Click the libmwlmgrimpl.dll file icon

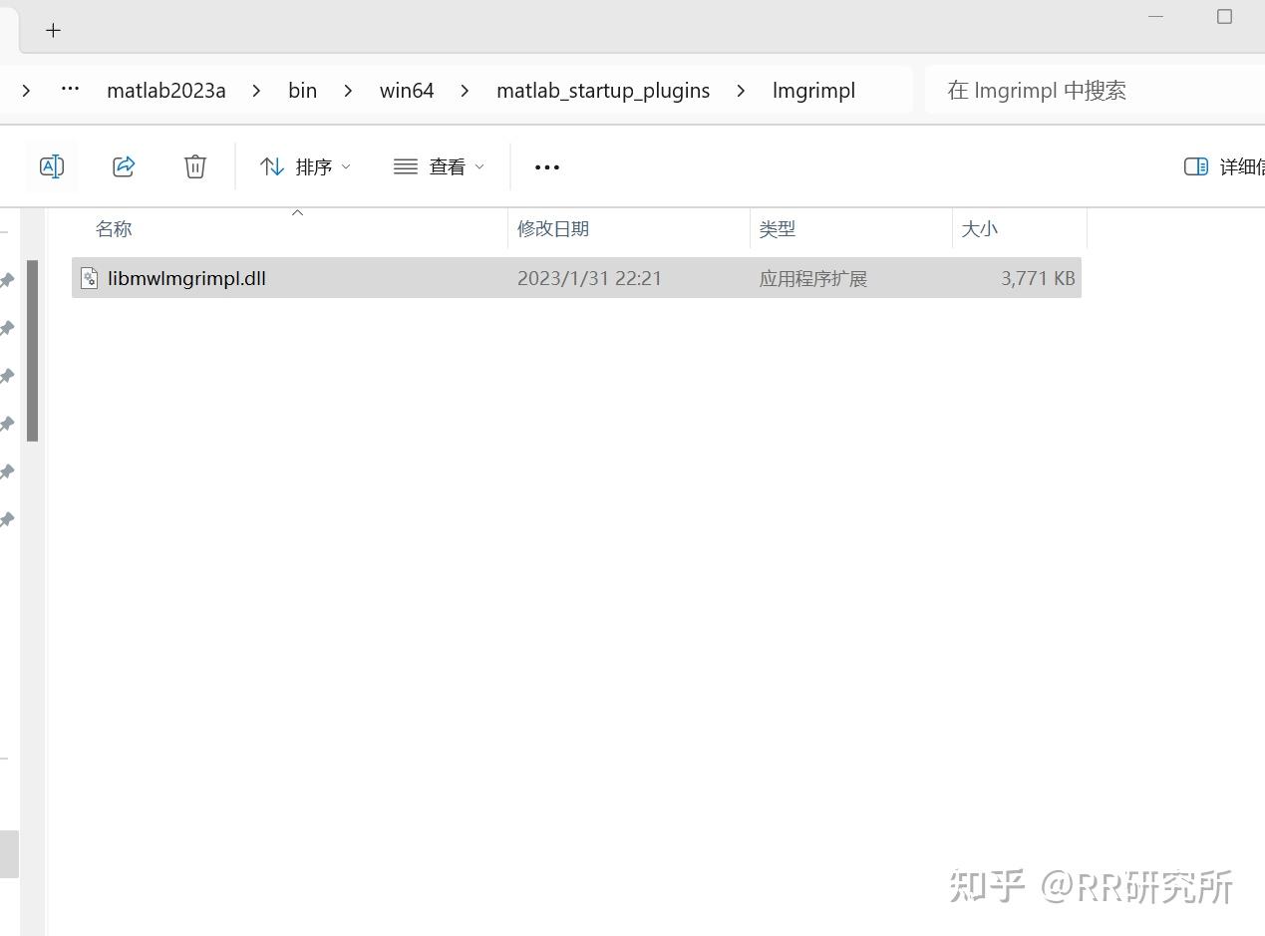click(x=89, y=278)
